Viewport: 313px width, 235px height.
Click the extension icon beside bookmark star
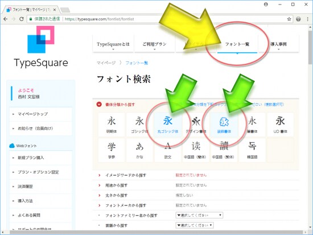pyautogui.click(x=298, y=19)
